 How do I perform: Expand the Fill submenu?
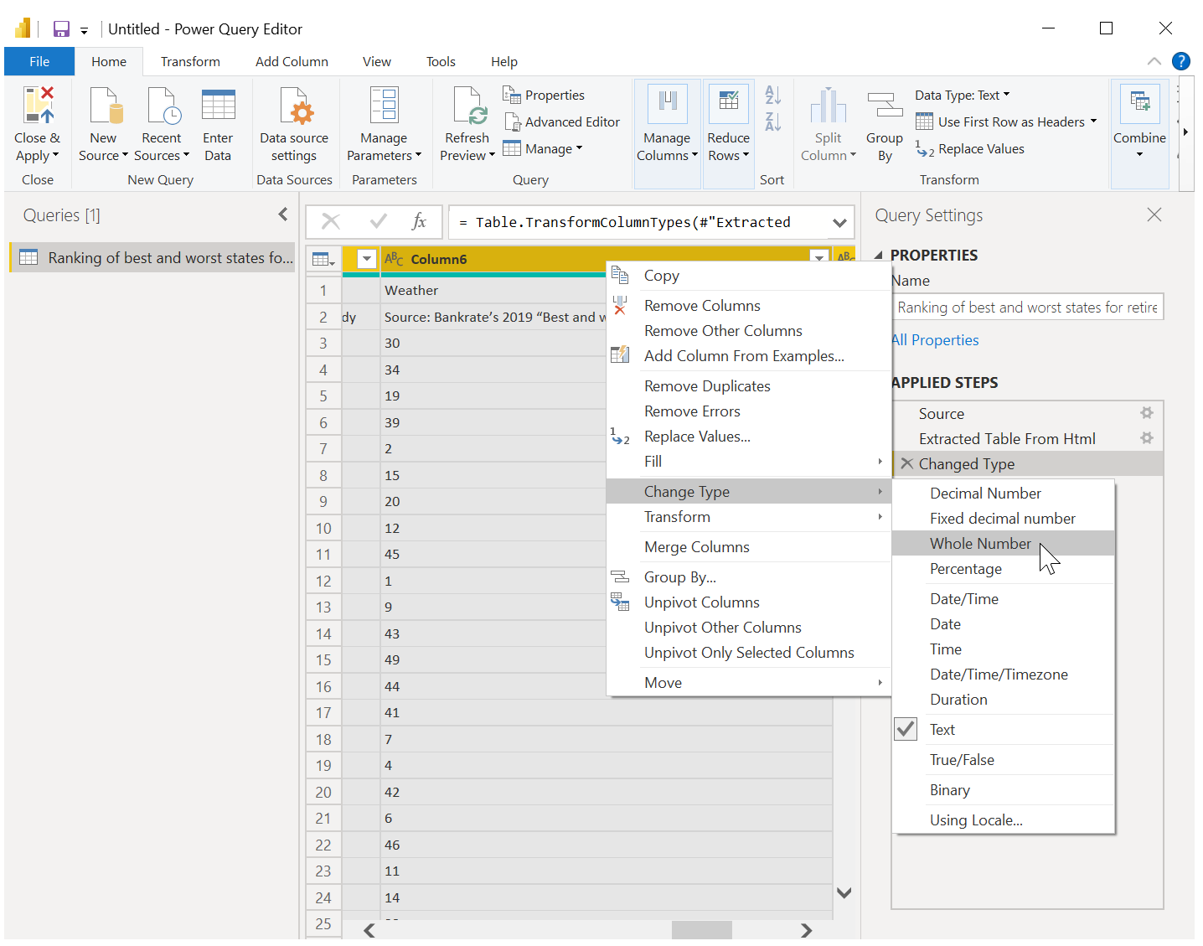748,462
